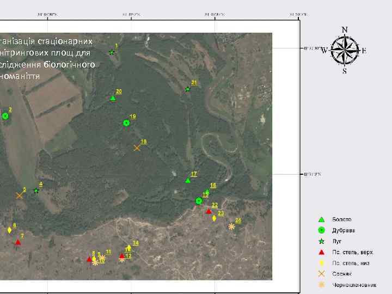This screenshot has width=392, height=294.
Task: Click the compass letter N
Action: click(x=345, y=30)
